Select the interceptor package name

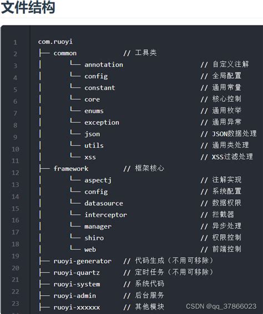coord(106,215)
